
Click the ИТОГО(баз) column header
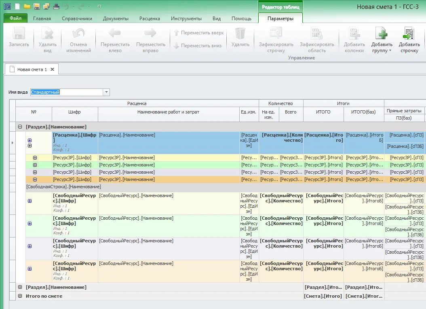364,114
